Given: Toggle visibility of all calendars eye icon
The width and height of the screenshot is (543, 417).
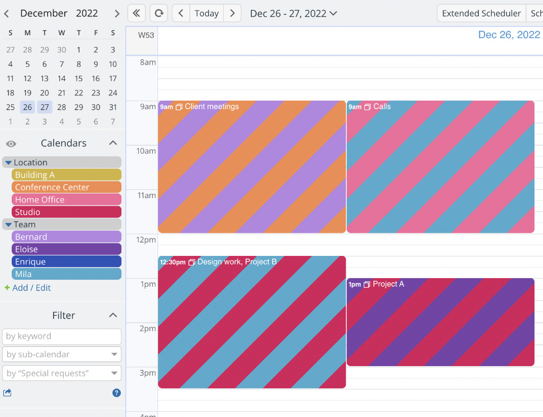Looking at the screenshot, I should point(11,144).
